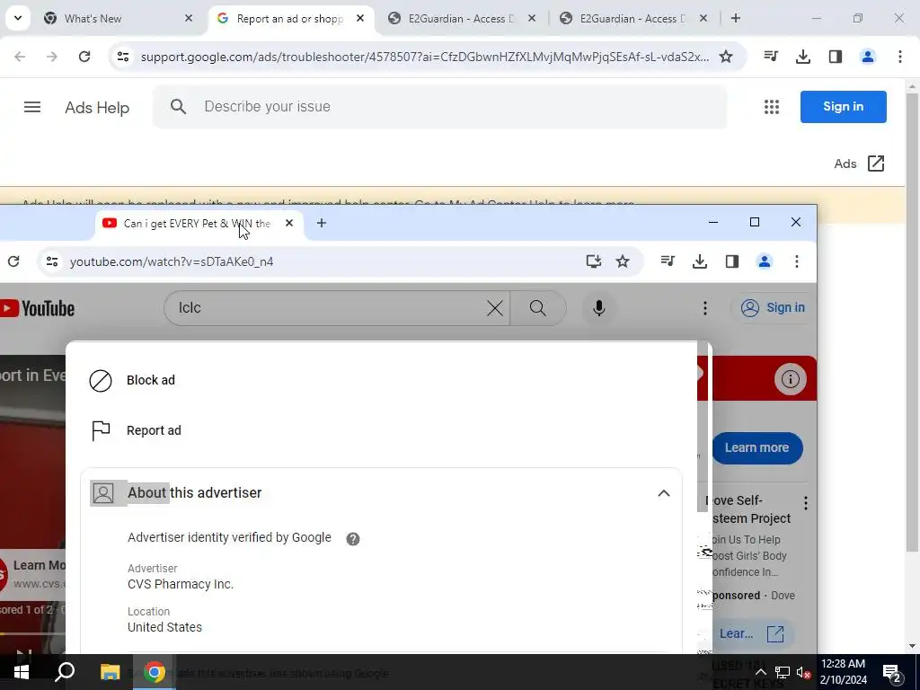Screen dimensions: 920x690
Task: Click the Dove ad Lear... link button
Action: click(x=752, y=633)
